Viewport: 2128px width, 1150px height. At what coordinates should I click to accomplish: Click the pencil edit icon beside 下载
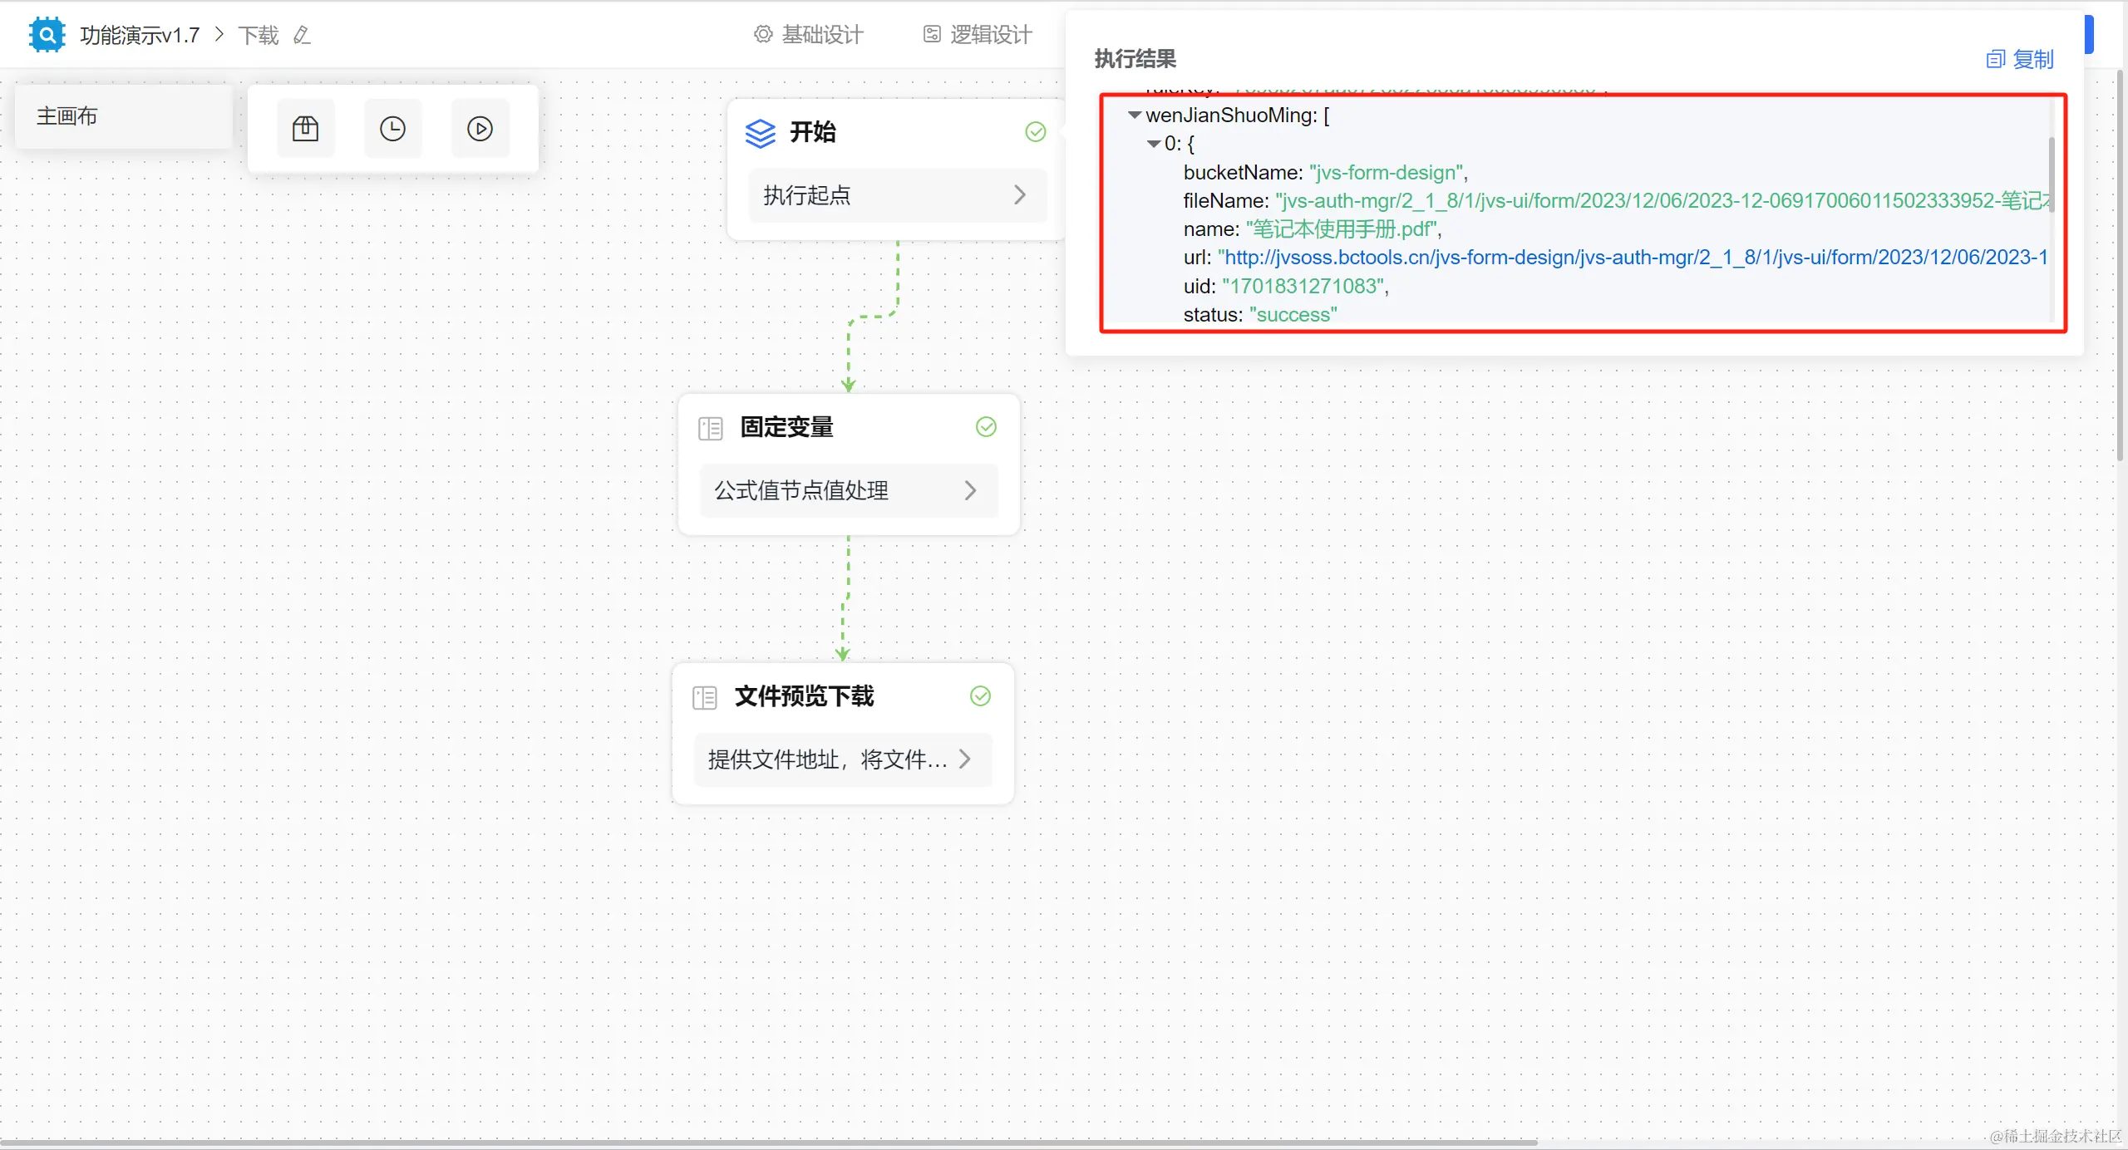point(302,35)
